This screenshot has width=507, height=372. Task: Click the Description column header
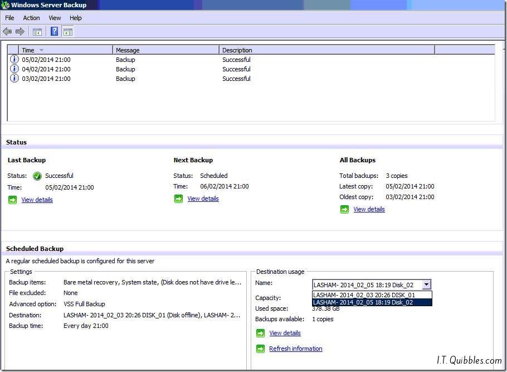point(327,50)
